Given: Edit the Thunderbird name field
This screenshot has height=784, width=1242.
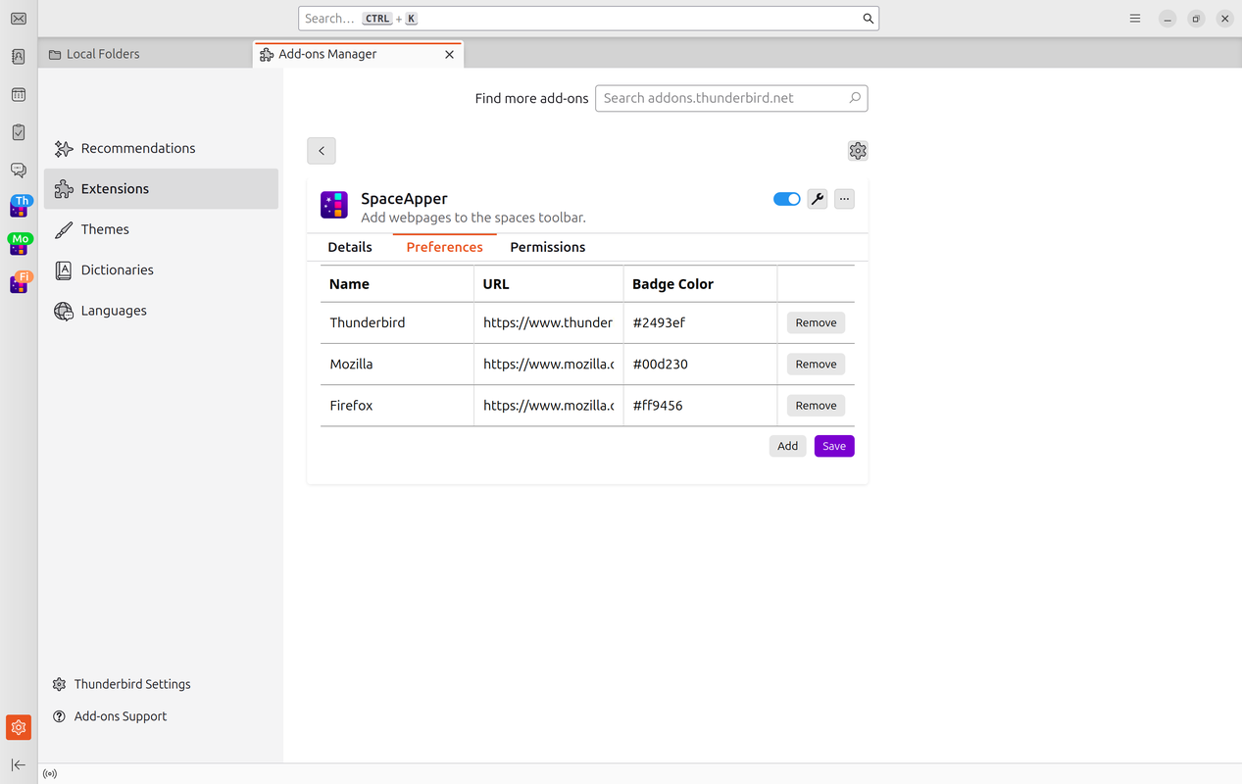Looking at the screenshot, I should (397, 322).
